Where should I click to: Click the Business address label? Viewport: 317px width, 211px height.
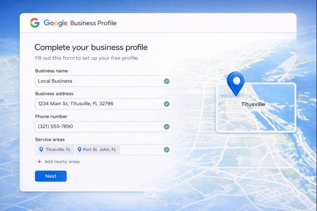(x=54, y=94)
